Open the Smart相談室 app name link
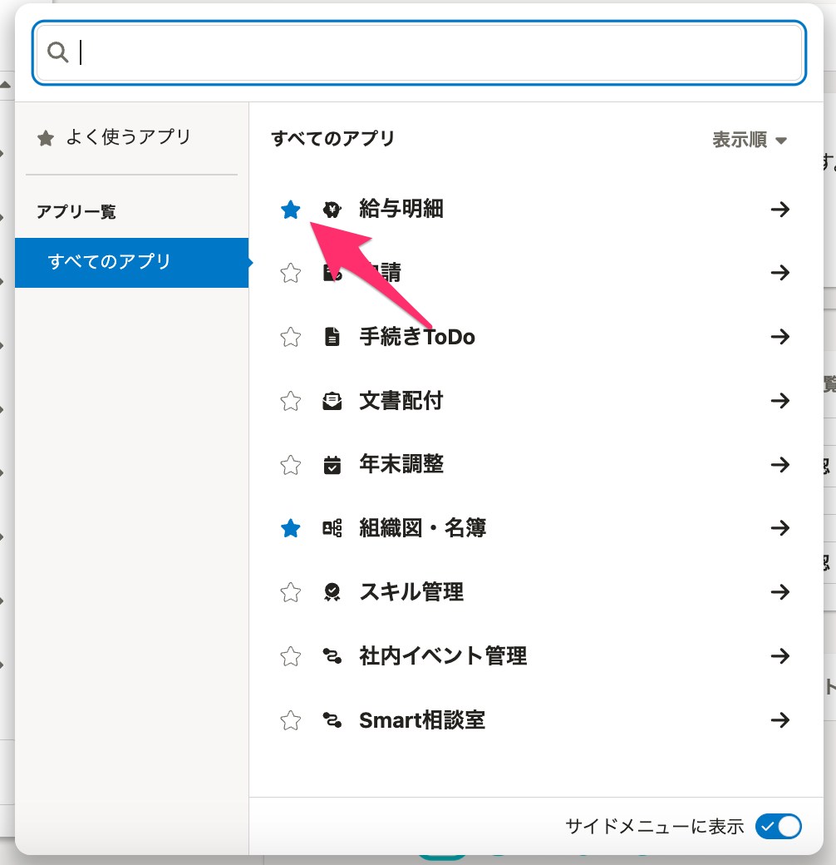Viewport: 836px width, 865px height. (421, 720)
